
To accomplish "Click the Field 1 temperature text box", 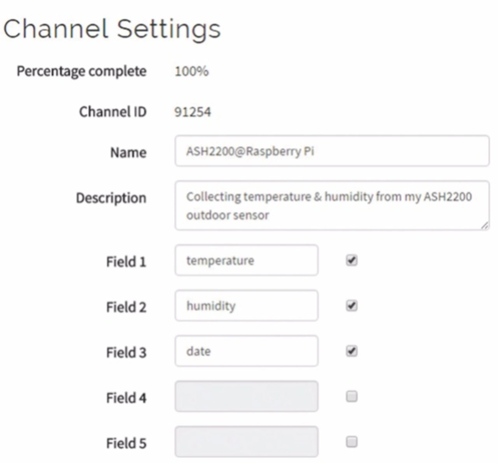I will pos(246,260).
